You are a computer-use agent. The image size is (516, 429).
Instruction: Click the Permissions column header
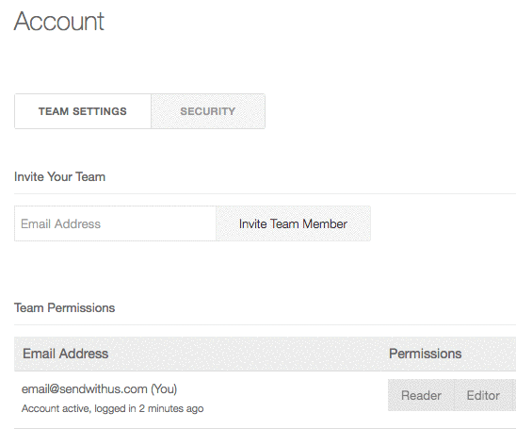[426, 354]
